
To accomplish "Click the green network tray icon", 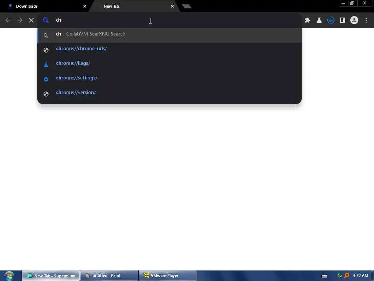I will click(339, 276).
